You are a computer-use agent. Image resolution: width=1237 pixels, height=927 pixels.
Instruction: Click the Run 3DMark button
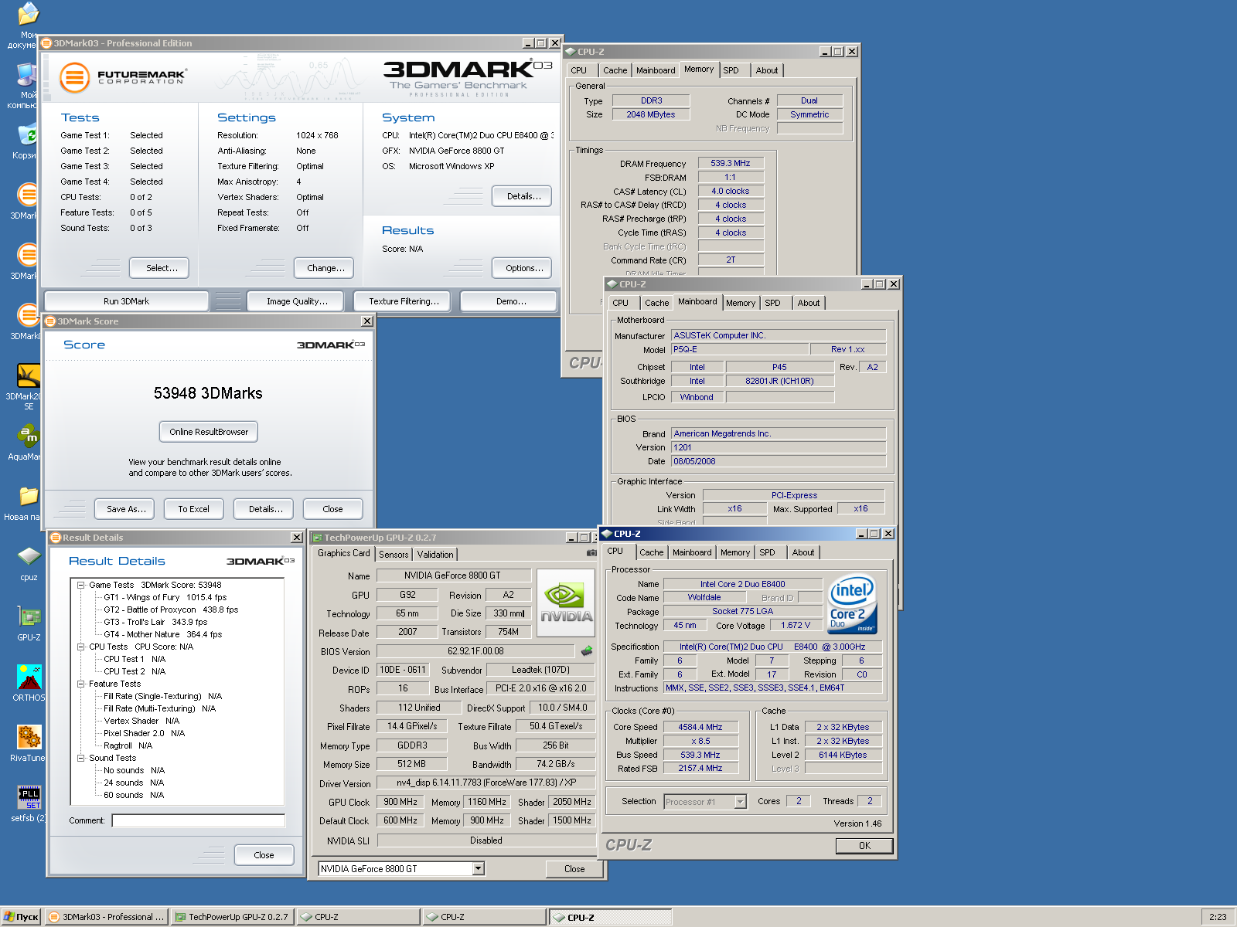[x=126, y=301]
